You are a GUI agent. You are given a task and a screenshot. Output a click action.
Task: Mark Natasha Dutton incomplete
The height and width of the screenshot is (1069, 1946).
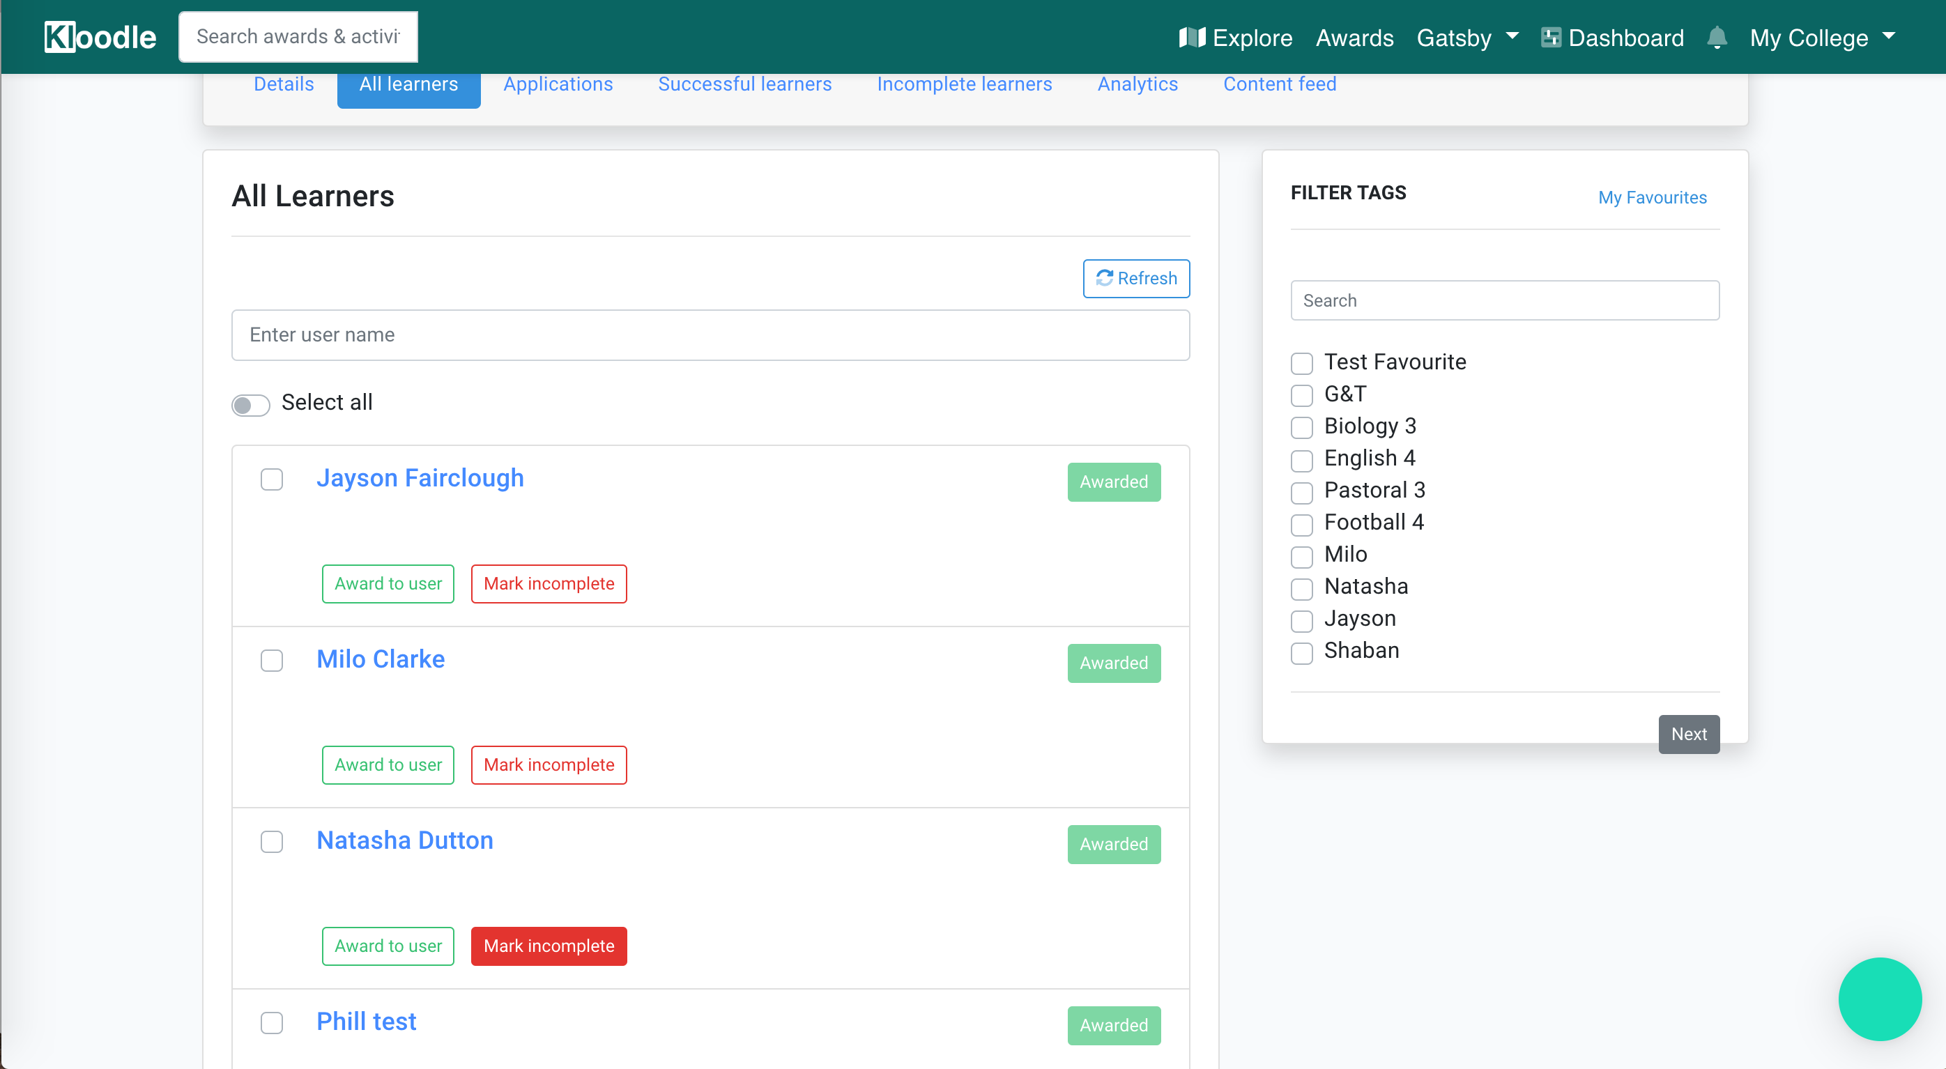(549, 946)
